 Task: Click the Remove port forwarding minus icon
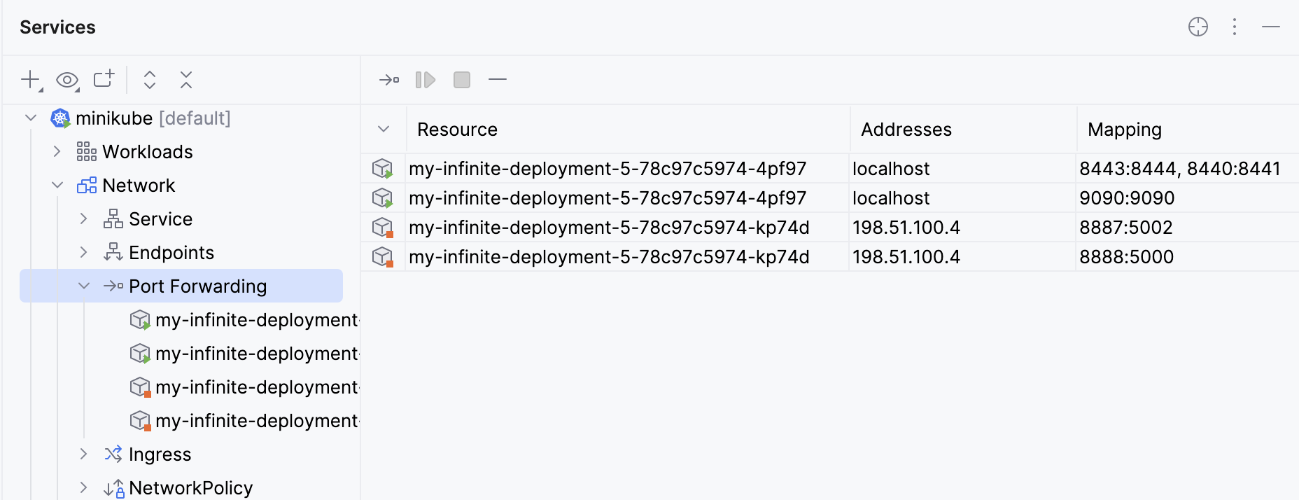[498, 80]
